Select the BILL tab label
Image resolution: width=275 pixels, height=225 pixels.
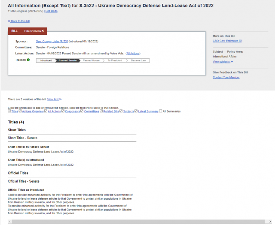(x=14, y=31)
